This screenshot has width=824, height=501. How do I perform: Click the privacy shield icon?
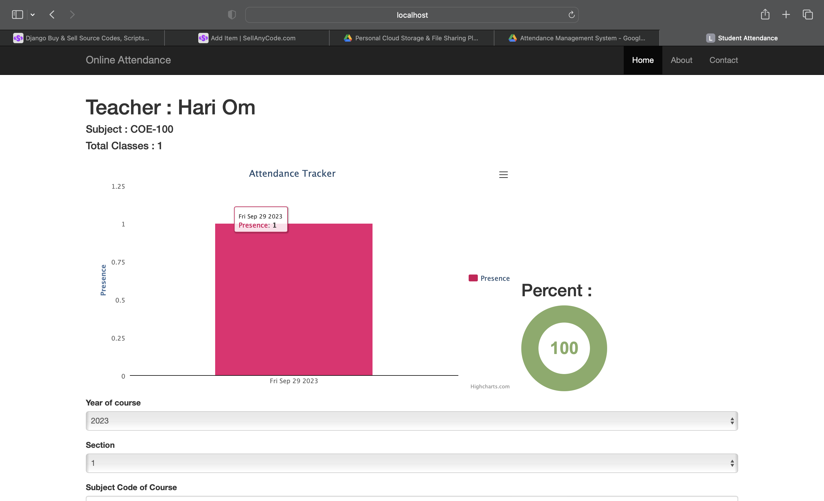point(232,15)
